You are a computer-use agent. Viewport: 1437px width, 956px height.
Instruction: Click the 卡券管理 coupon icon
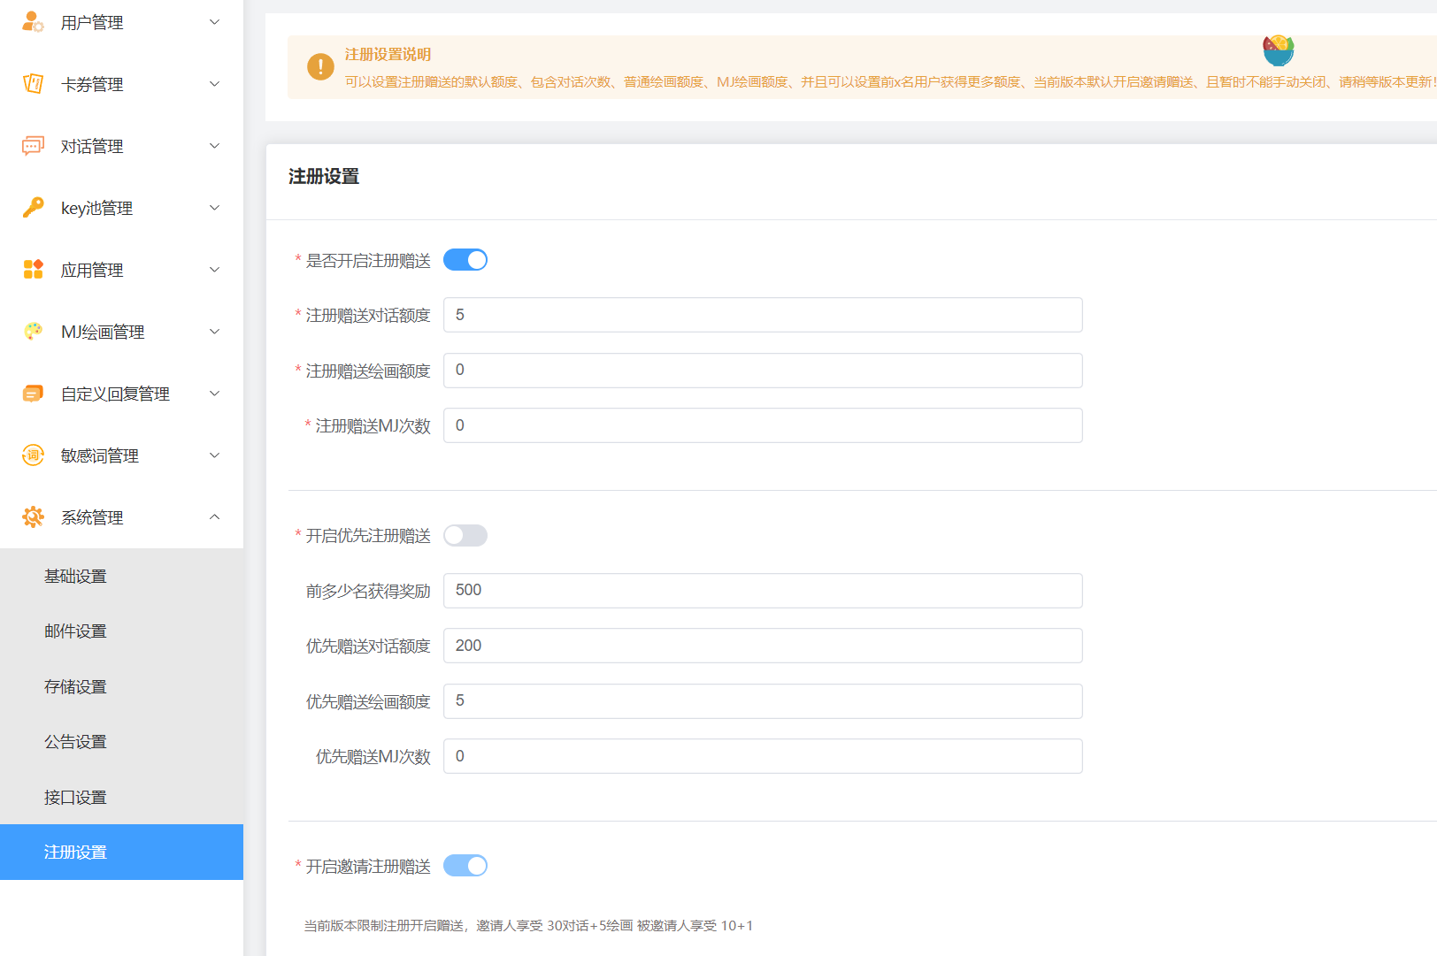[33, 84]
